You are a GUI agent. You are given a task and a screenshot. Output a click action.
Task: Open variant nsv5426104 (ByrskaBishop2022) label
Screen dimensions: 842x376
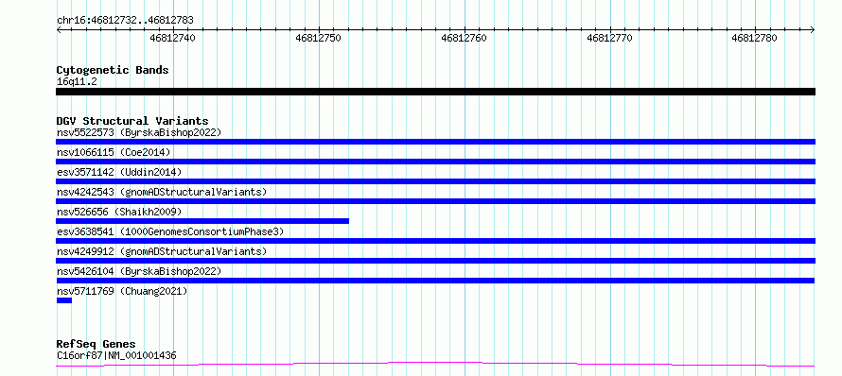139,271
